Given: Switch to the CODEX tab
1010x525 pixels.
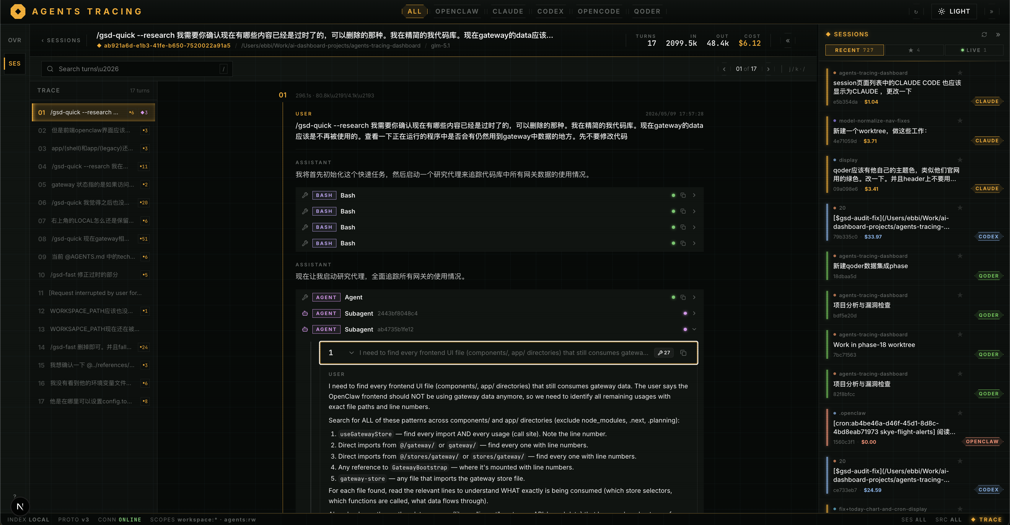Looking at the screenshot, I should click(x=550, y=12).
